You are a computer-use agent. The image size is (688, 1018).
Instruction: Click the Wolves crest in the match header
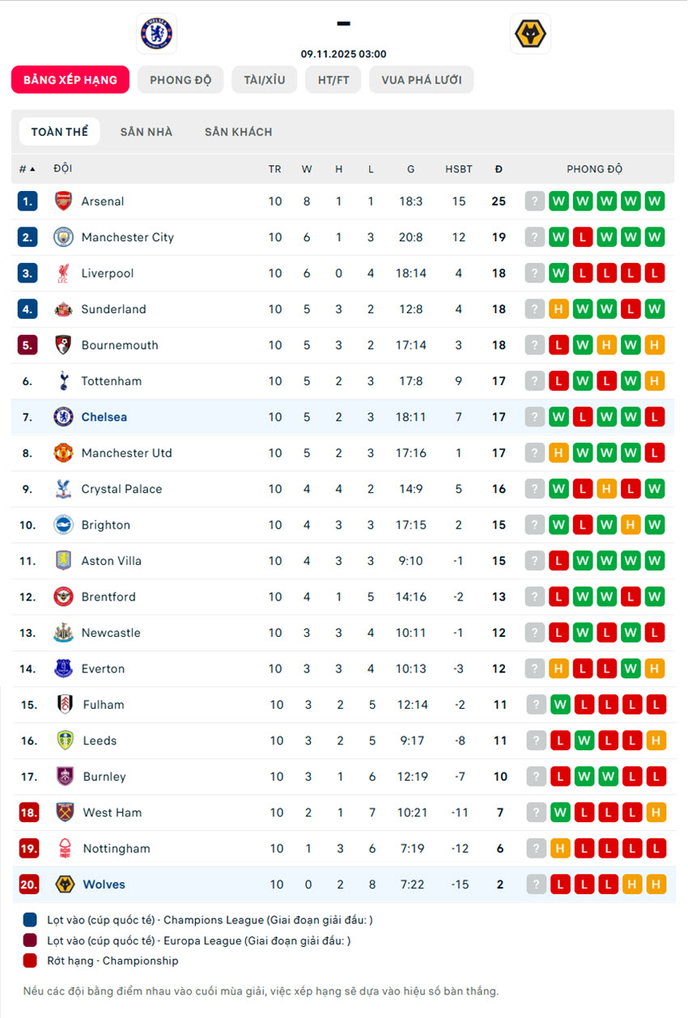coord(530,34)
